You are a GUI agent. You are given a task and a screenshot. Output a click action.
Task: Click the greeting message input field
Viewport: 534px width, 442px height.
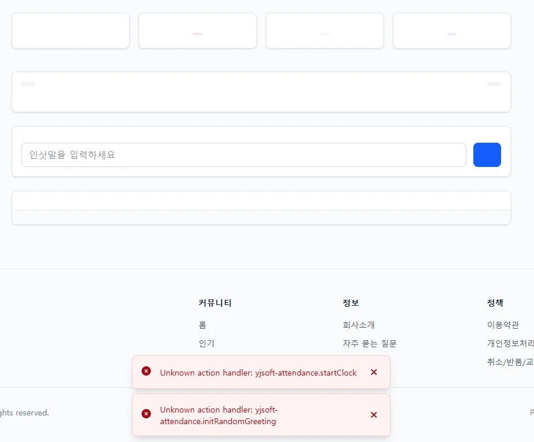tap(243, 155)
